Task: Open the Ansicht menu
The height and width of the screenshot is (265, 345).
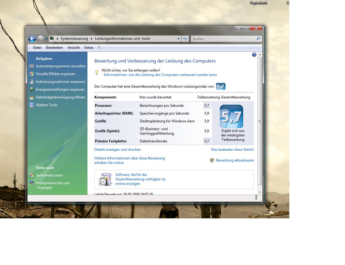Action: click(x=73, y=48)
